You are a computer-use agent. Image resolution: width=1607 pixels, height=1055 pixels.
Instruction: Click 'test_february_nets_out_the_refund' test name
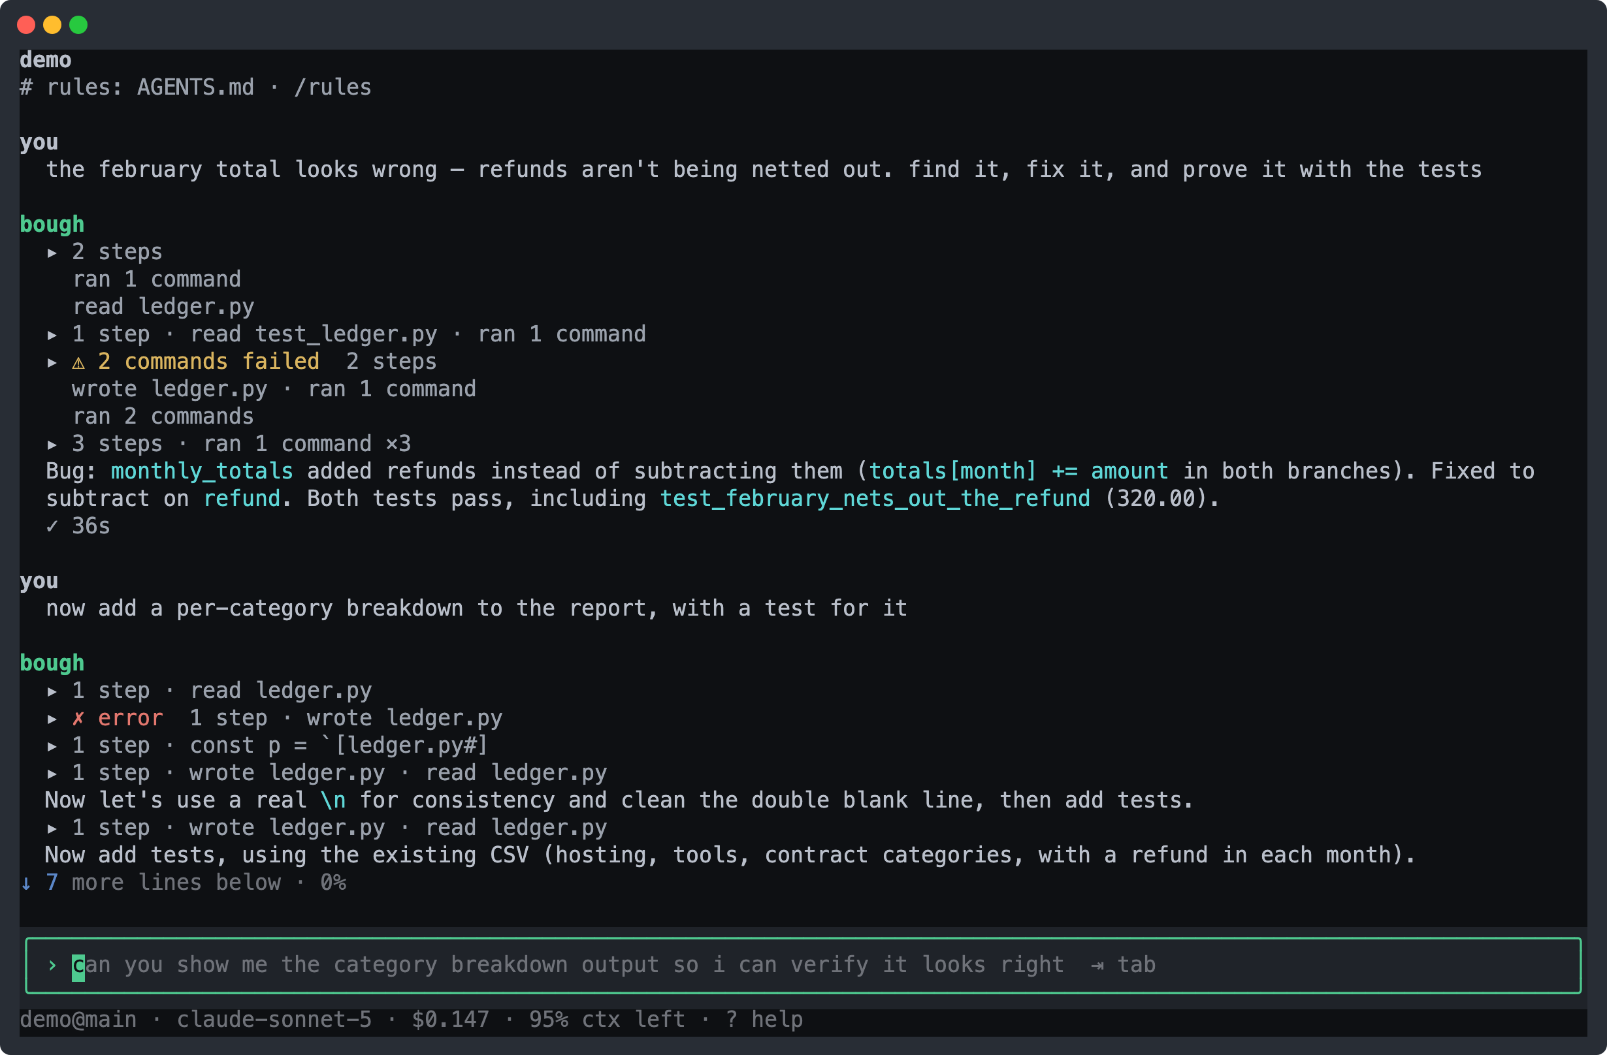click(875, 499)
